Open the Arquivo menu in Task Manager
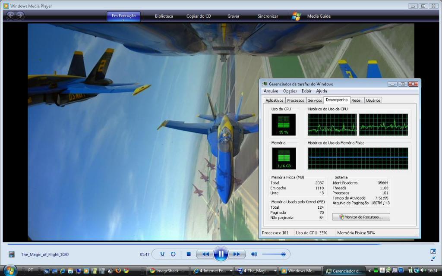The height and width of the screenshot is (276, 442). point(271,91)
